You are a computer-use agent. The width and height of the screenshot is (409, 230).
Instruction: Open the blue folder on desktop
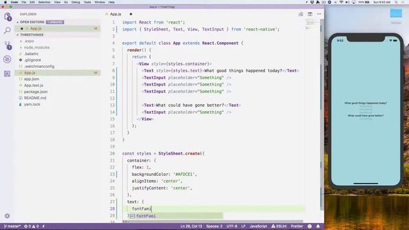pos(396,13)
